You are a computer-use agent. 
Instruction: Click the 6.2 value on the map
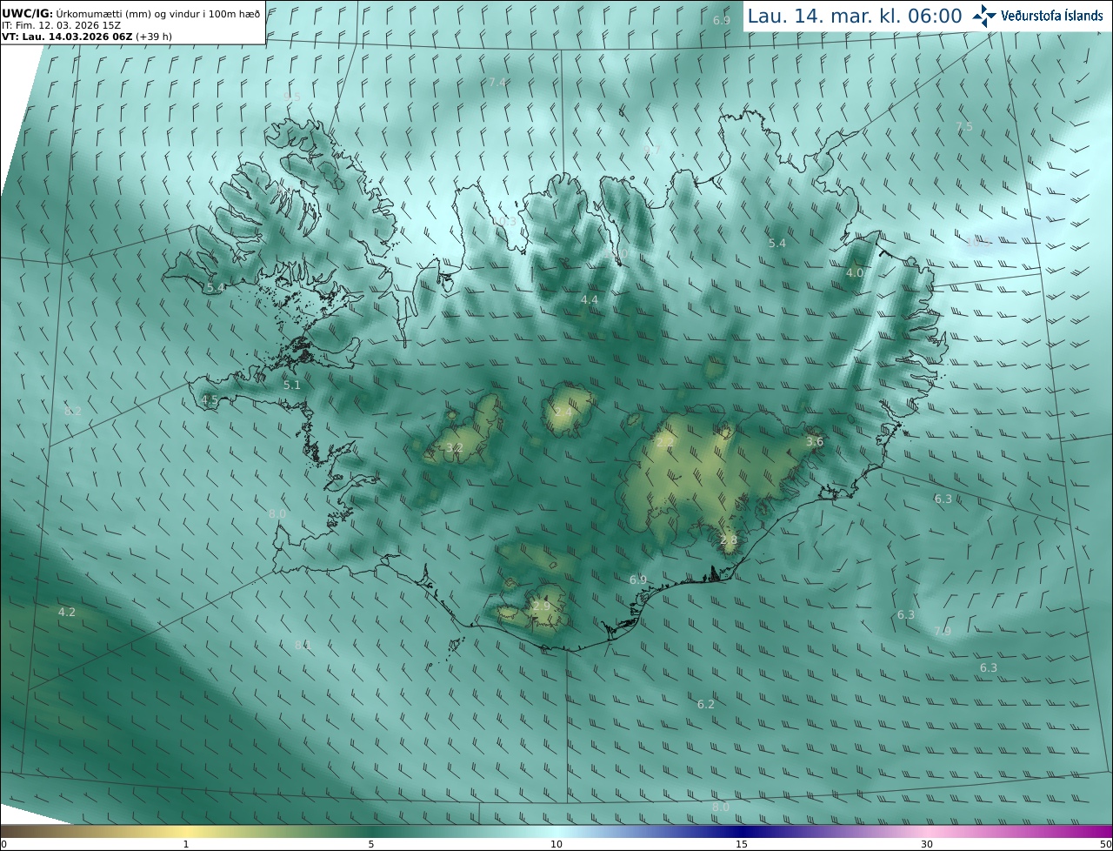706,704
